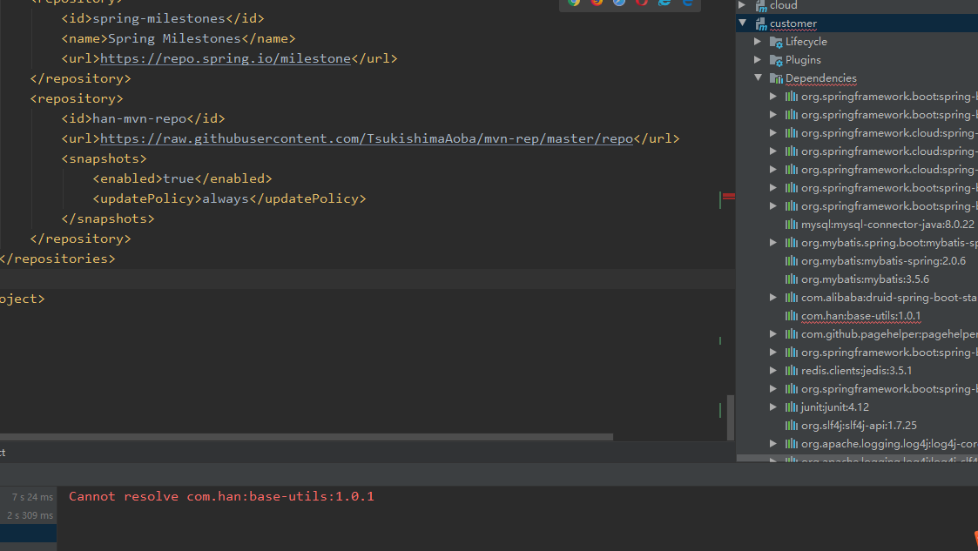This screenshot has width=978, height=551.
Task: Click the spring-milestones id line
Action: pyautogui.click(x=163, y=18)
